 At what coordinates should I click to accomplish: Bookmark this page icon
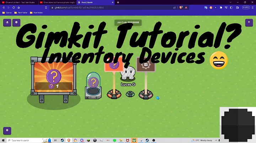46,7
